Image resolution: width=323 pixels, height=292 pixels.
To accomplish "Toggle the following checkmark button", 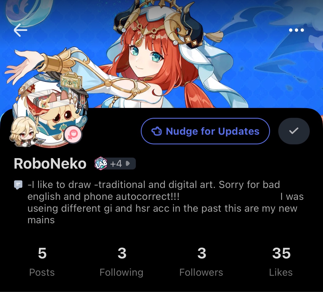I will [x=294, y=131].
